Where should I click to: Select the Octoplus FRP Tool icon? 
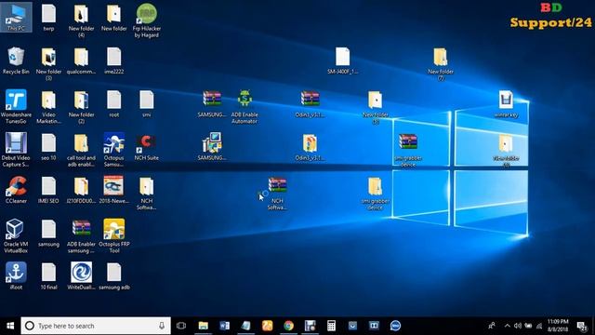tap(113, 236)
